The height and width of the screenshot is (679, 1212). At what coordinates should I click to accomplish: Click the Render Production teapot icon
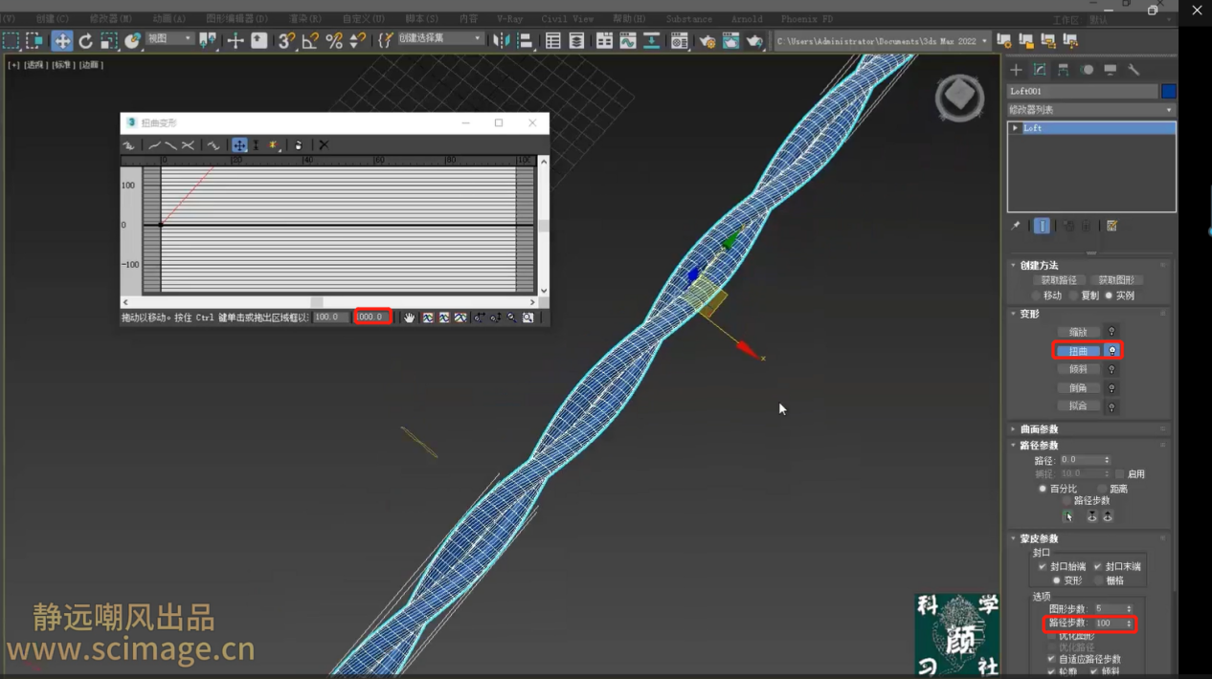click(753, 41)
